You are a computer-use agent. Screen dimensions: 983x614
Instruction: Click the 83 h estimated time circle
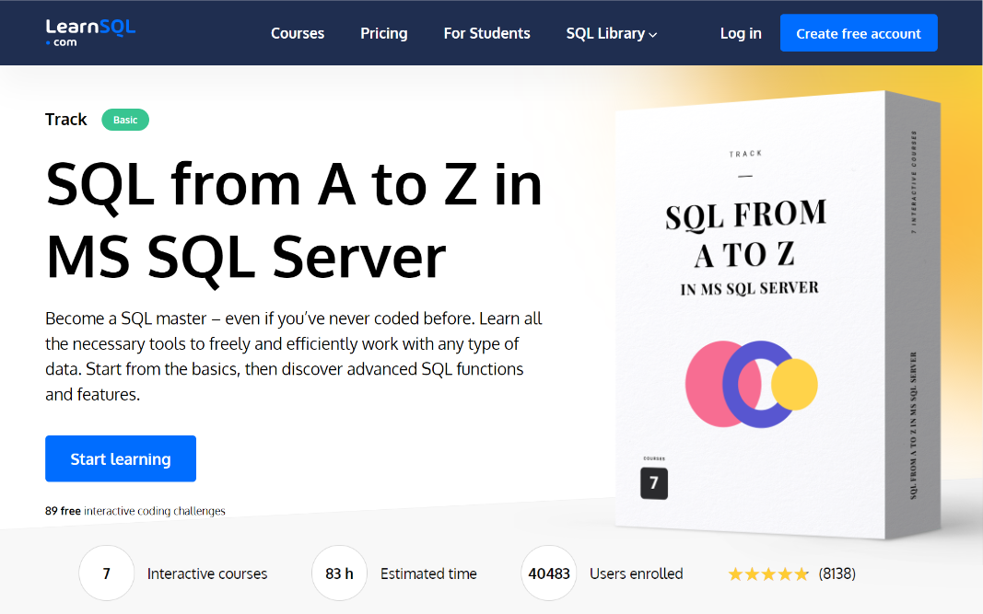click(x=339, y=573)
